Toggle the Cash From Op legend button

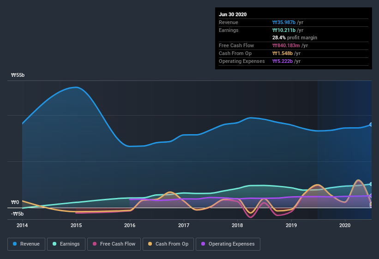pos(168,244)
